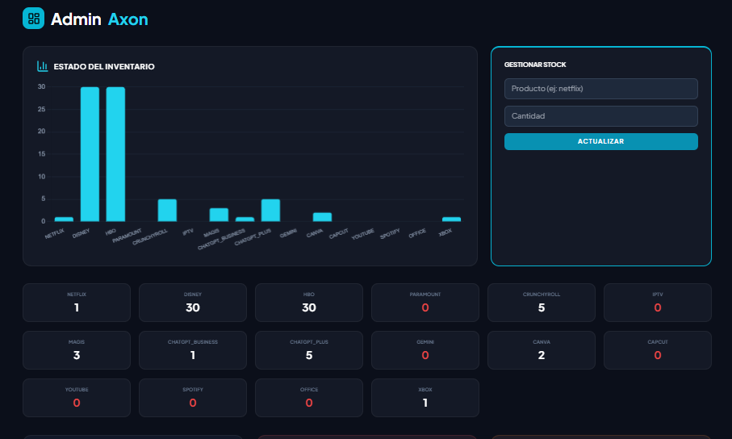Select the IPTV stock card
This screenshot has width=732, height=439.
[658, 303]
